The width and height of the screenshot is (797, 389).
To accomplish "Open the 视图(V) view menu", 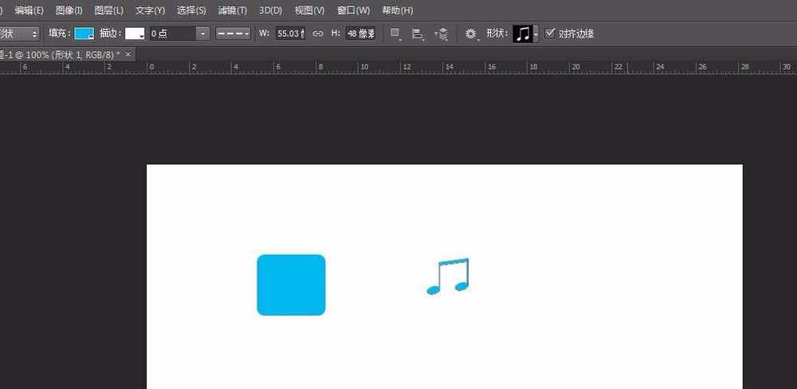I will click(x=309, y=10).
